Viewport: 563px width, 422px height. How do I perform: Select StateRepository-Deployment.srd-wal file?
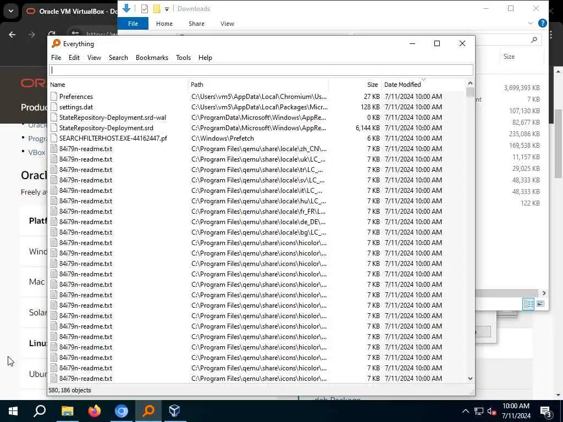pos(256,118)
